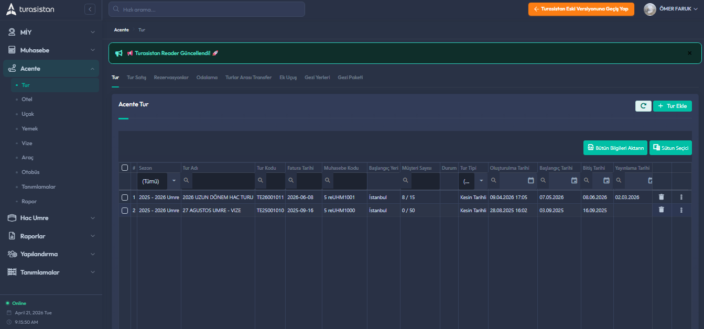This screenshot has width=704, height=329.
Task: Switch to the Rezervasyonlar tab
Action: click(171, 78)
